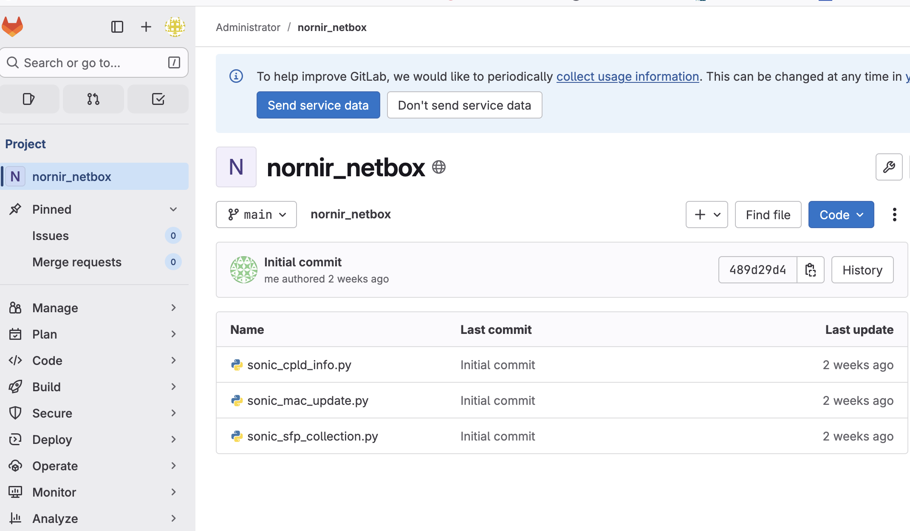
Task: Open the To-Do list checkmark icon
Action: [x=158, y=99]
